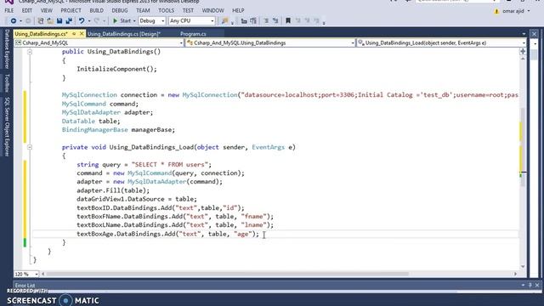Open the document tab list dropdown
Screen dimensions: 544x306
coord(524,34)
